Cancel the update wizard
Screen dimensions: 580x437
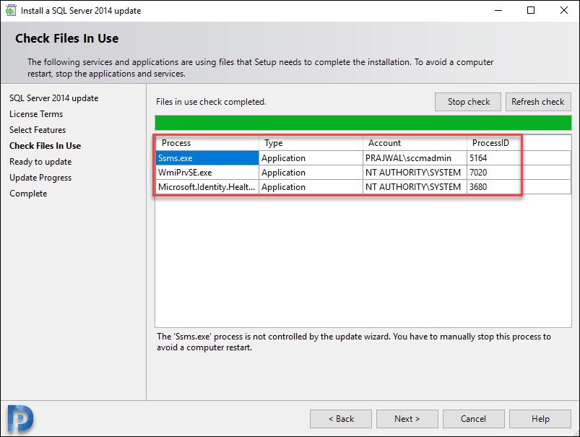pyautogui.click(x=474, y=419)
